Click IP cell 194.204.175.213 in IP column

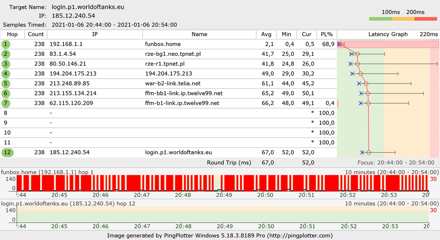pos(73,74)
